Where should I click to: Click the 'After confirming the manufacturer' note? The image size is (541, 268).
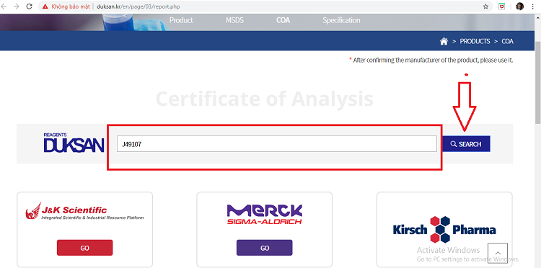point(431,61)
